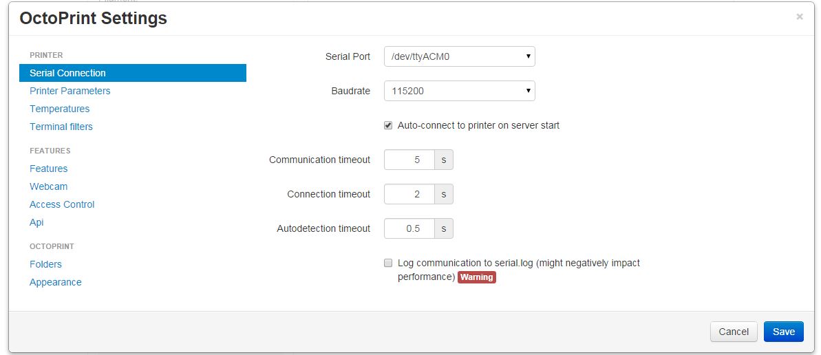821x355 pixels.
Task: Open the Serial Port dropdown
Action: pos(459,56)
